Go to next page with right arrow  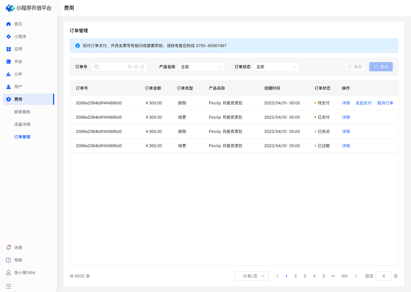click(x=355, y=276)
